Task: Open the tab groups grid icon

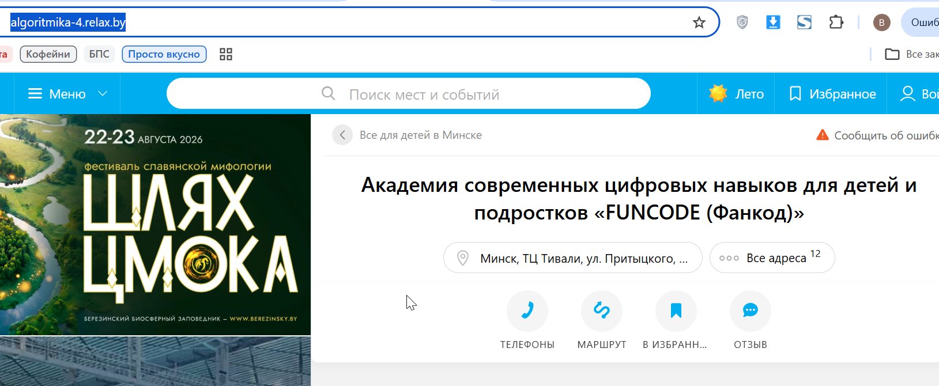Action: pos(226,54)
